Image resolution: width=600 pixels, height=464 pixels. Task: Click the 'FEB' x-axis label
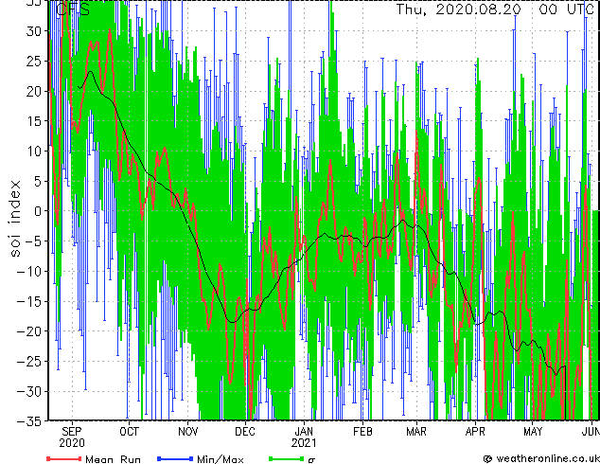(362, 432)
